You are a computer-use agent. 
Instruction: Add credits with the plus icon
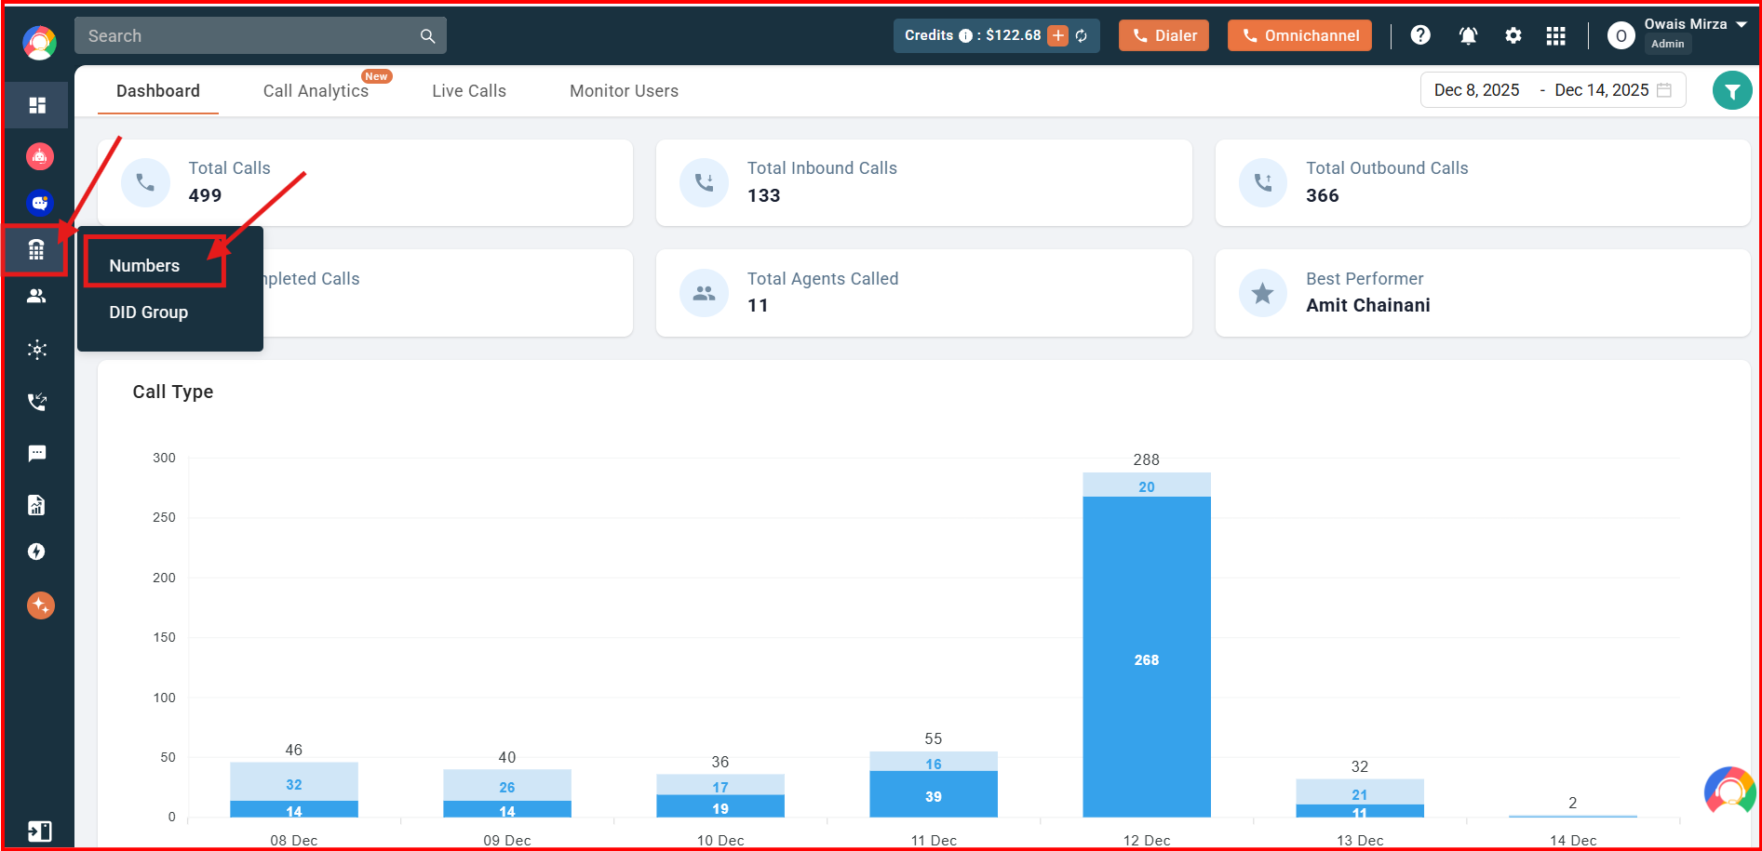1057,35
